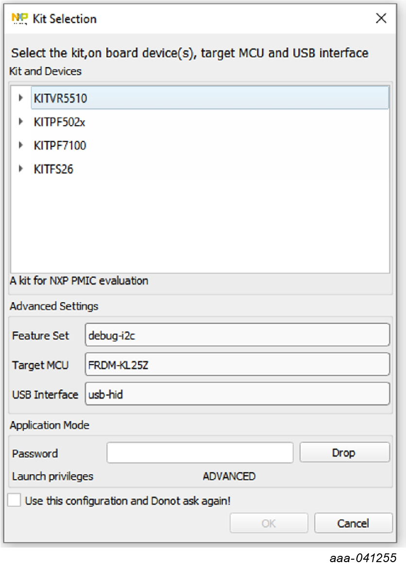Click inside the Password input field
This screenshot has width=406, height=566.
(200, 453)
